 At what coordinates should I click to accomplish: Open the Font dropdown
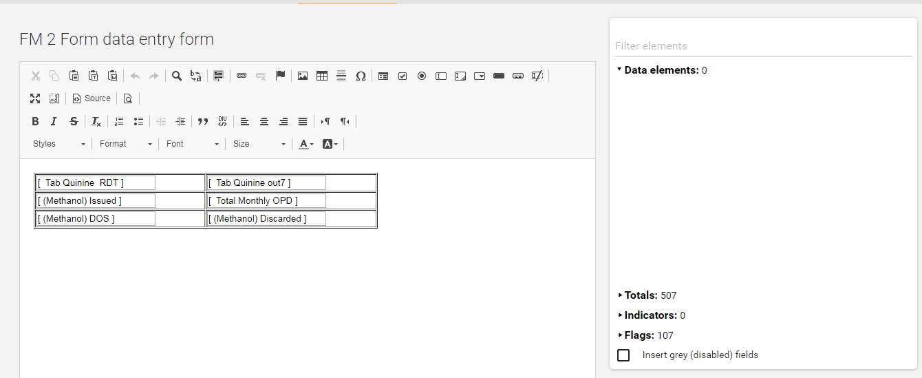[193, 144]
